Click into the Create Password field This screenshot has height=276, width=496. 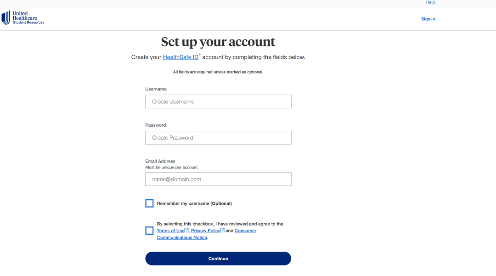tap(218, 138)
